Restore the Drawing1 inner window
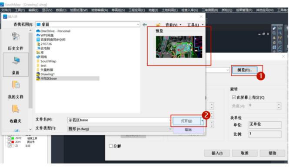 pos(263,34)
